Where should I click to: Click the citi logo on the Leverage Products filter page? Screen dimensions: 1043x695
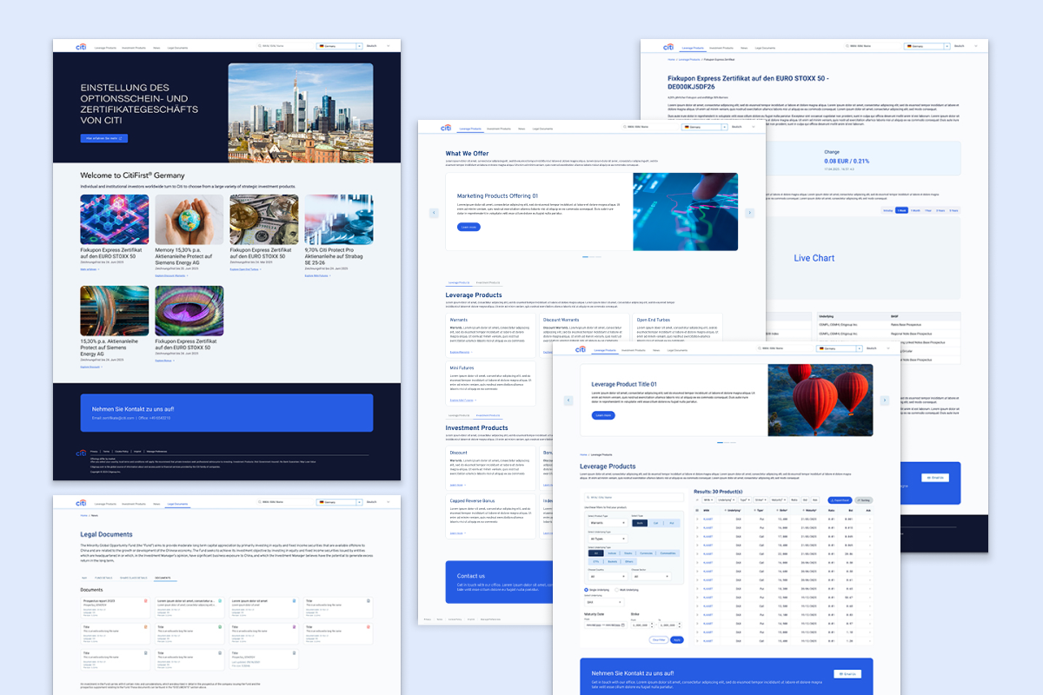[x=580, y=348]
